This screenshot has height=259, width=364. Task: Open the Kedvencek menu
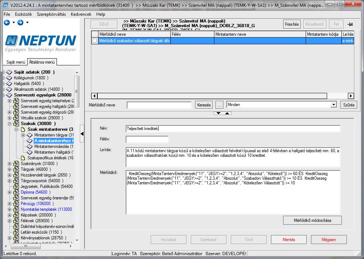[81, 14]
